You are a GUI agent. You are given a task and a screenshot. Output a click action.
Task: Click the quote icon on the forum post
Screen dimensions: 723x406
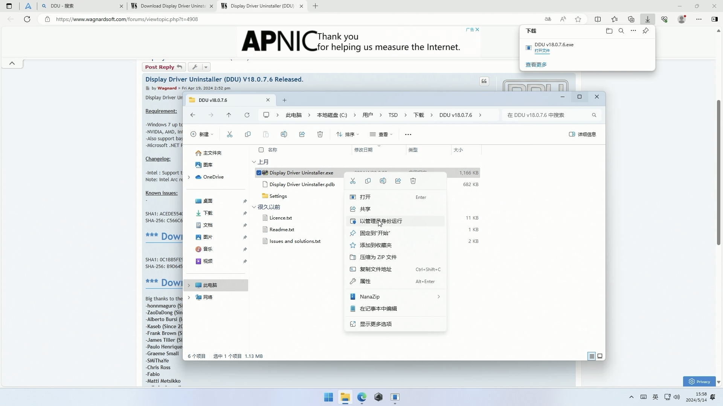[x=484, y=82]
